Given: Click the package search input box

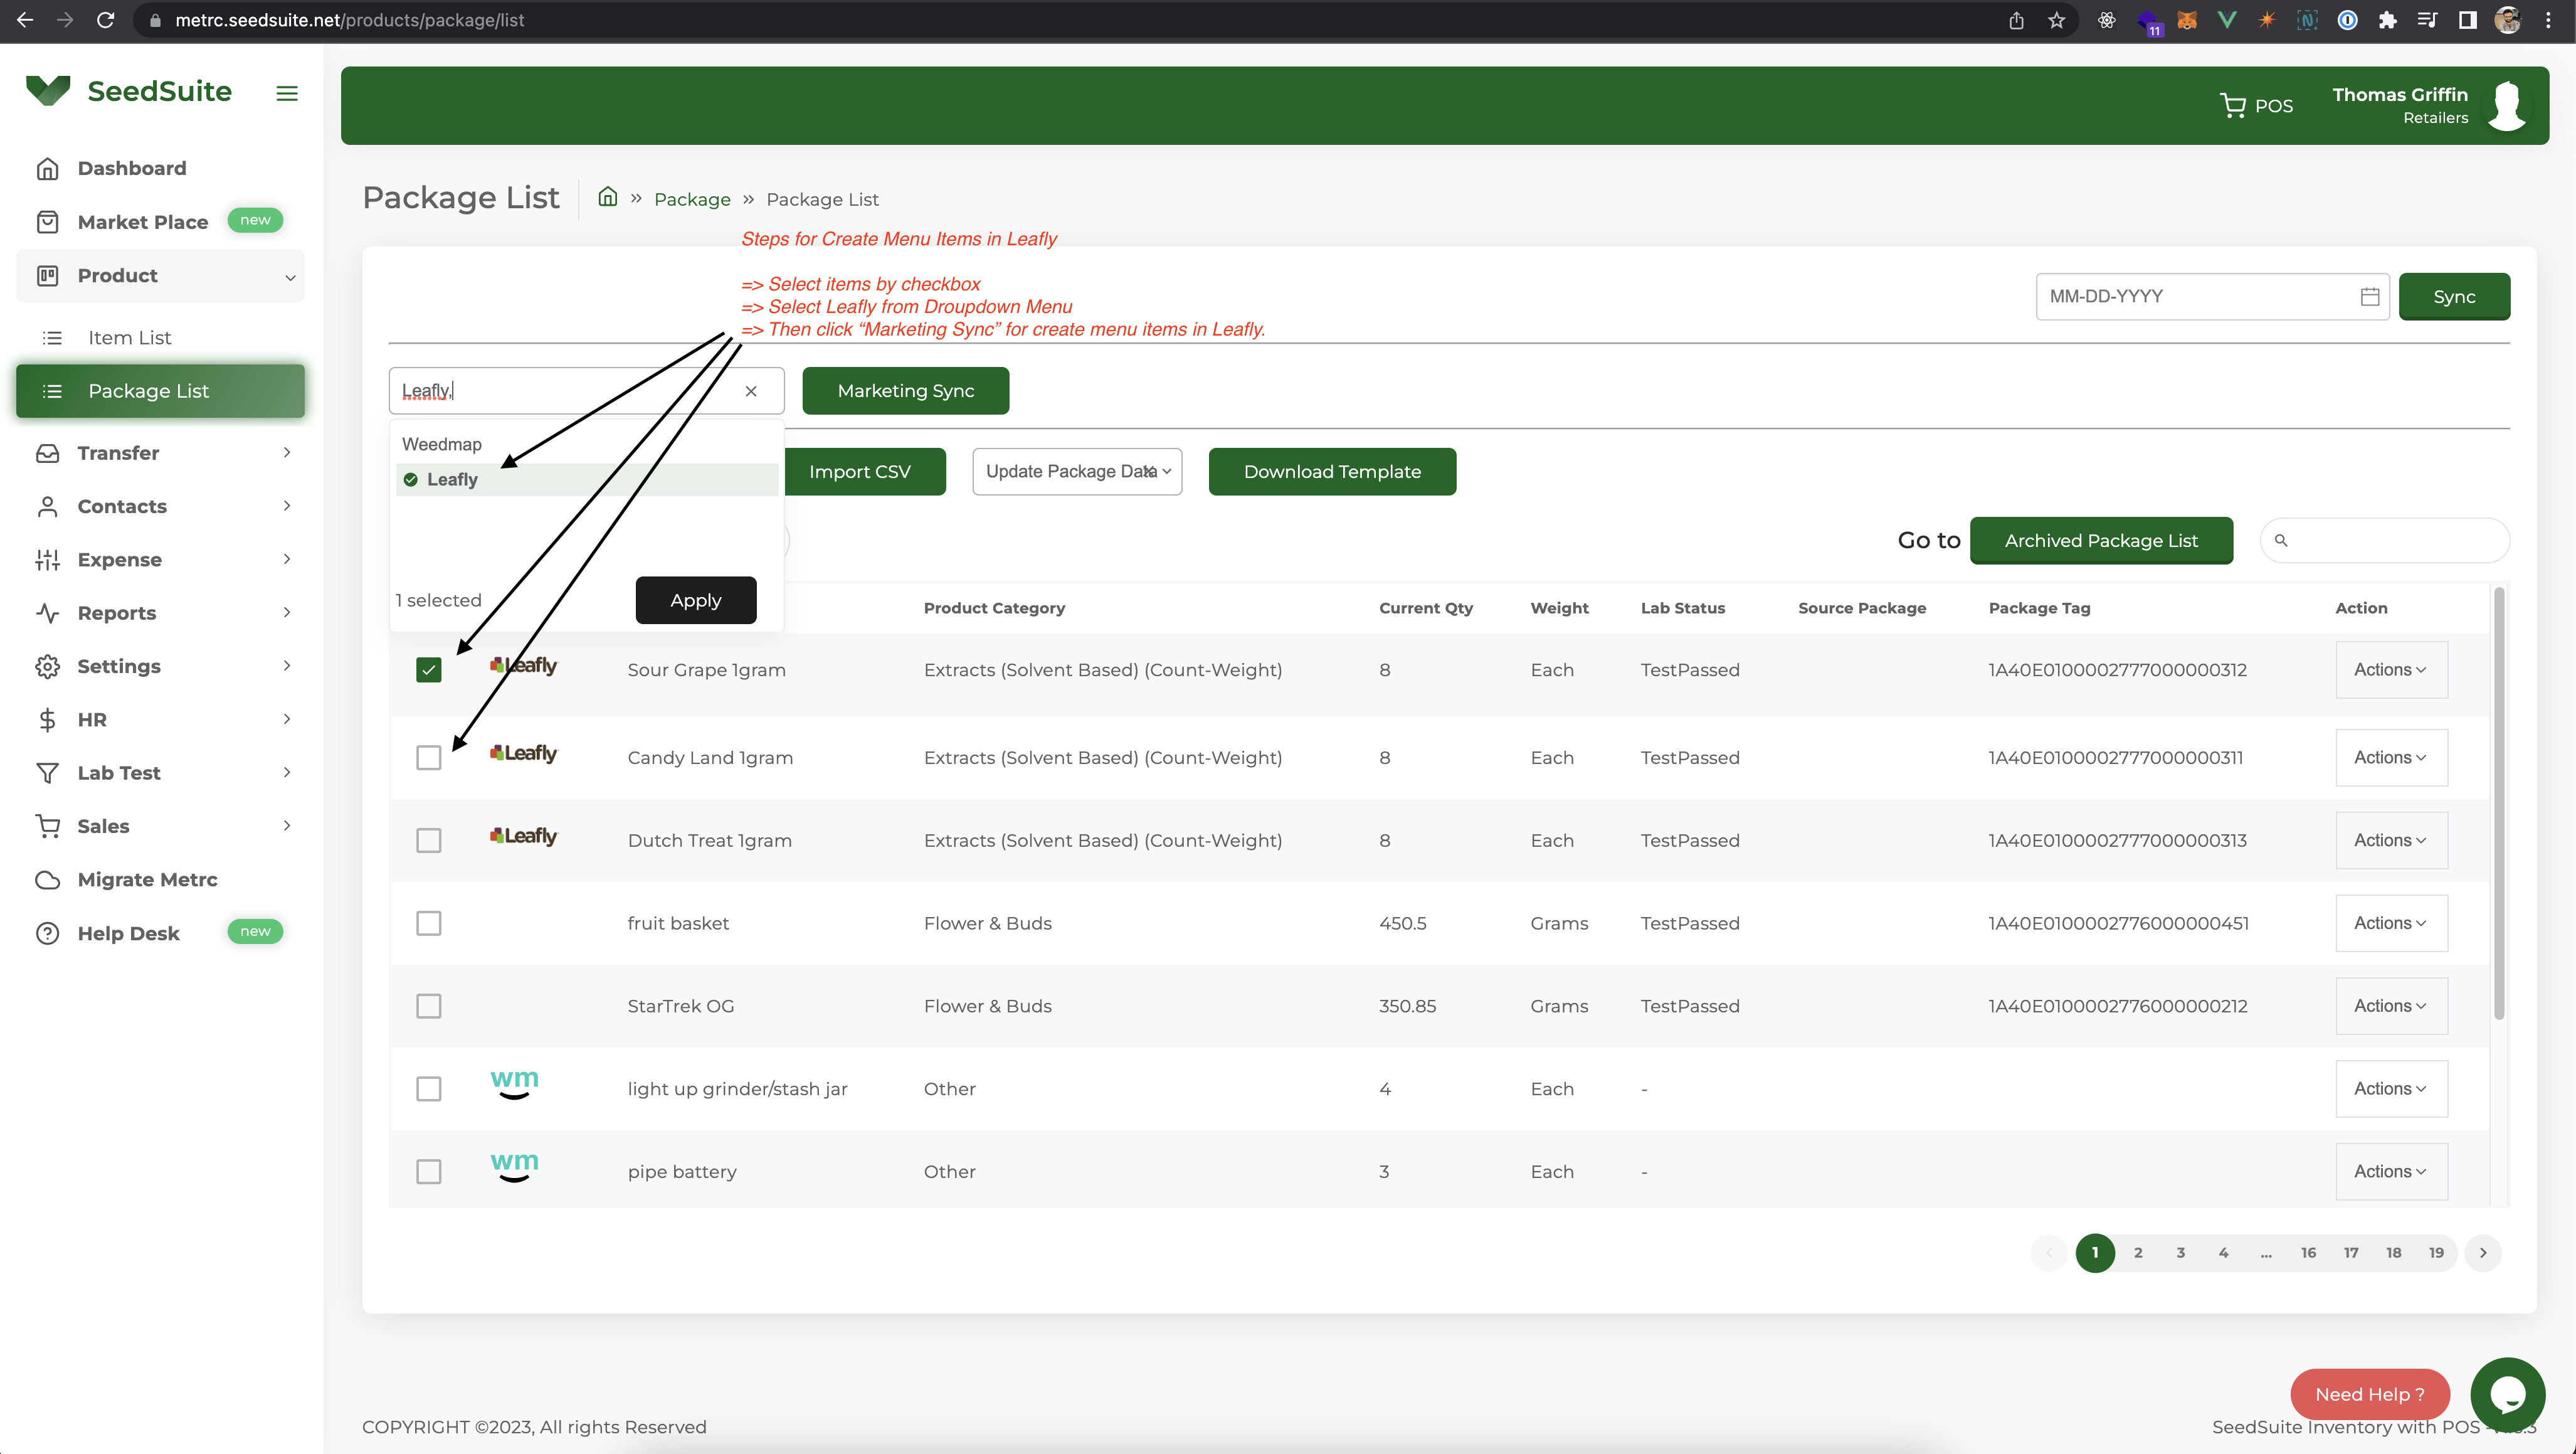Looking at the screenshot, I should tap(2384, 540).
